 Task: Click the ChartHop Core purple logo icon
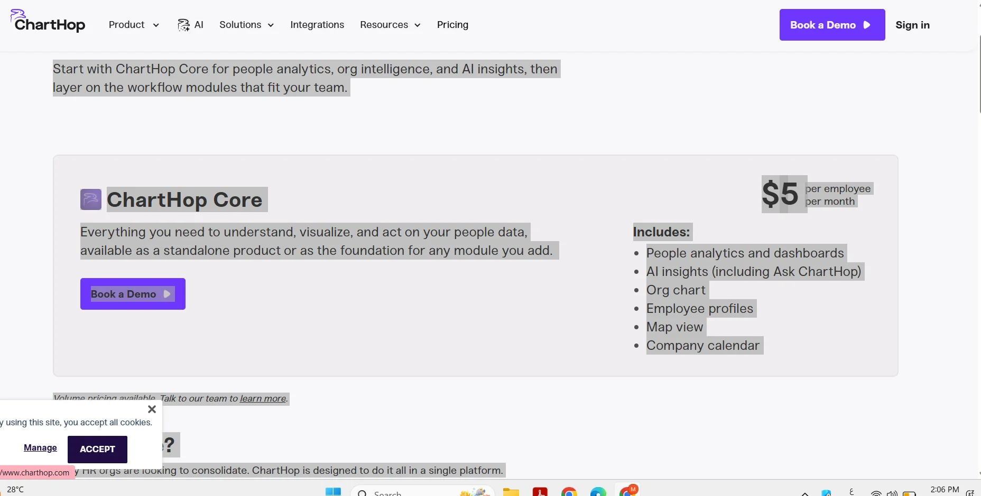click(91, 199)
